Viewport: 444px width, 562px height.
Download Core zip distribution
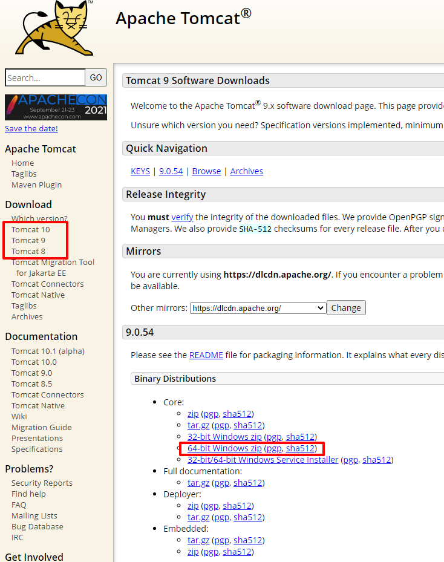193,414
